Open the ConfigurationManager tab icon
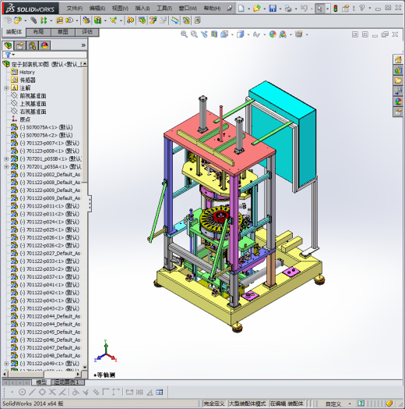The width and height of the screenshot is (405, 409). click(32, 45)
